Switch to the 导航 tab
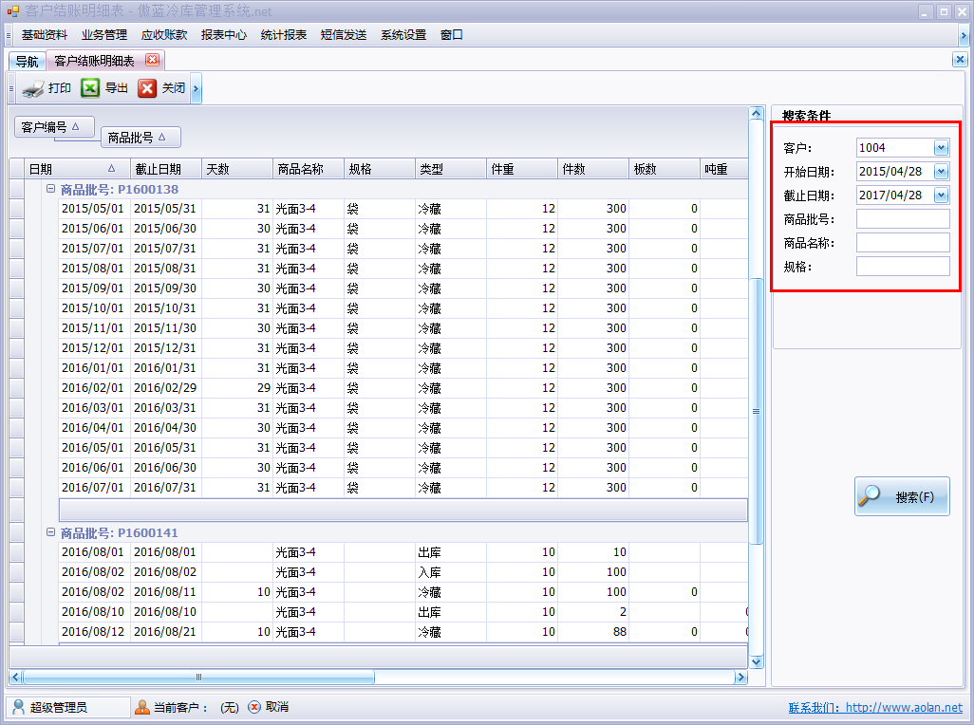The width and height of the screenshot is (974, 725). [27, 61]
